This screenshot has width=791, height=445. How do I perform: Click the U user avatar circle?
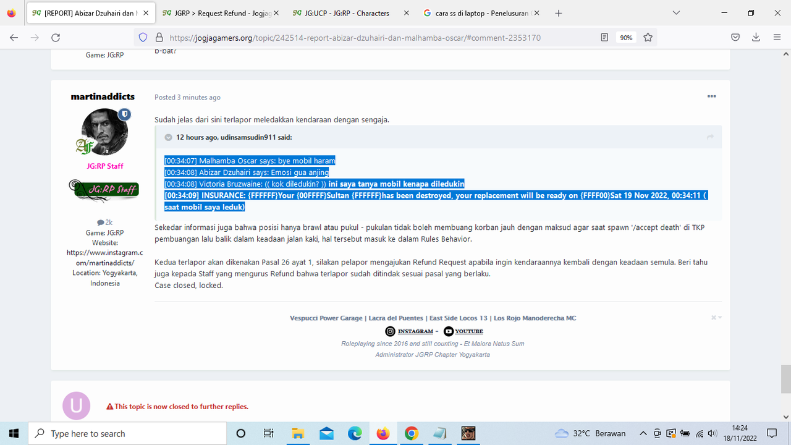point(77,406)
